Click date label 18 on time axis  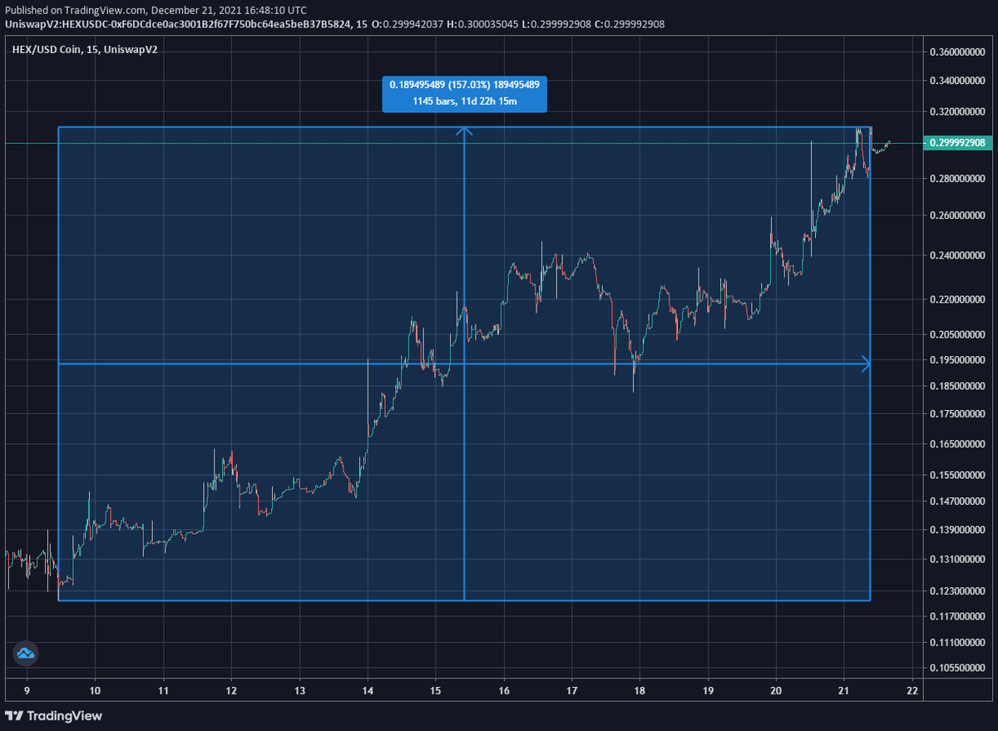tap(640, 690)
